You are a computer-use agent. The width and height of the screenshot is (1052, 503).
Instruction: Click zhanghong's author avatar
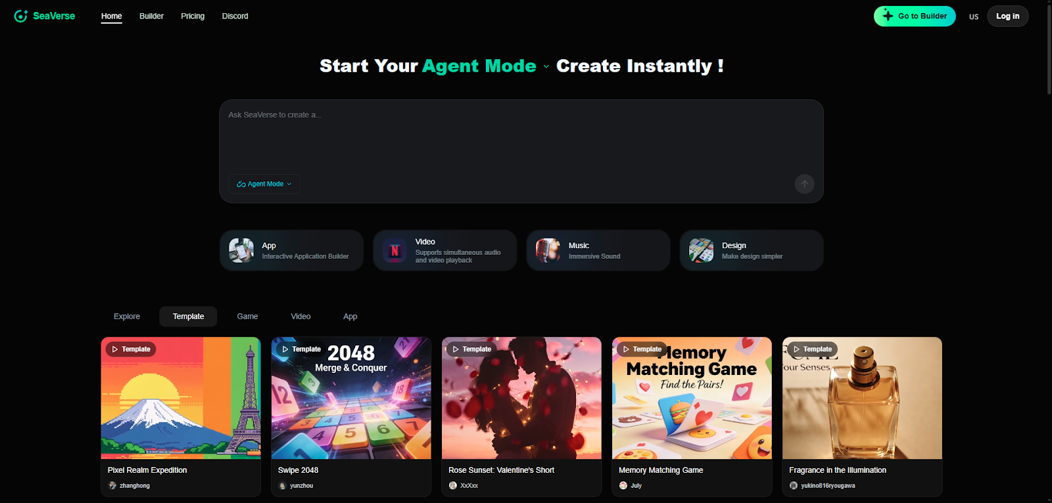click(112, 486)
